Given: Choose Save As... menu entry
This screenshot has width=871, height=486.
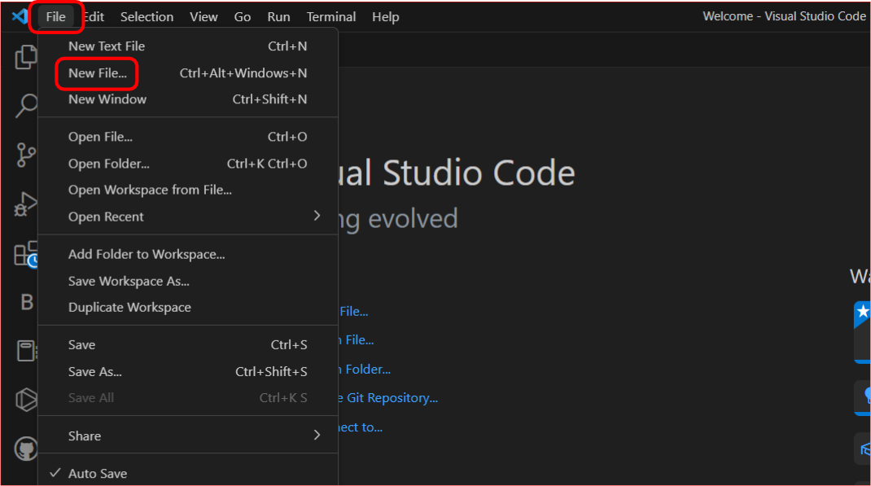Looking at the screenshot, I should click(188, 371).
